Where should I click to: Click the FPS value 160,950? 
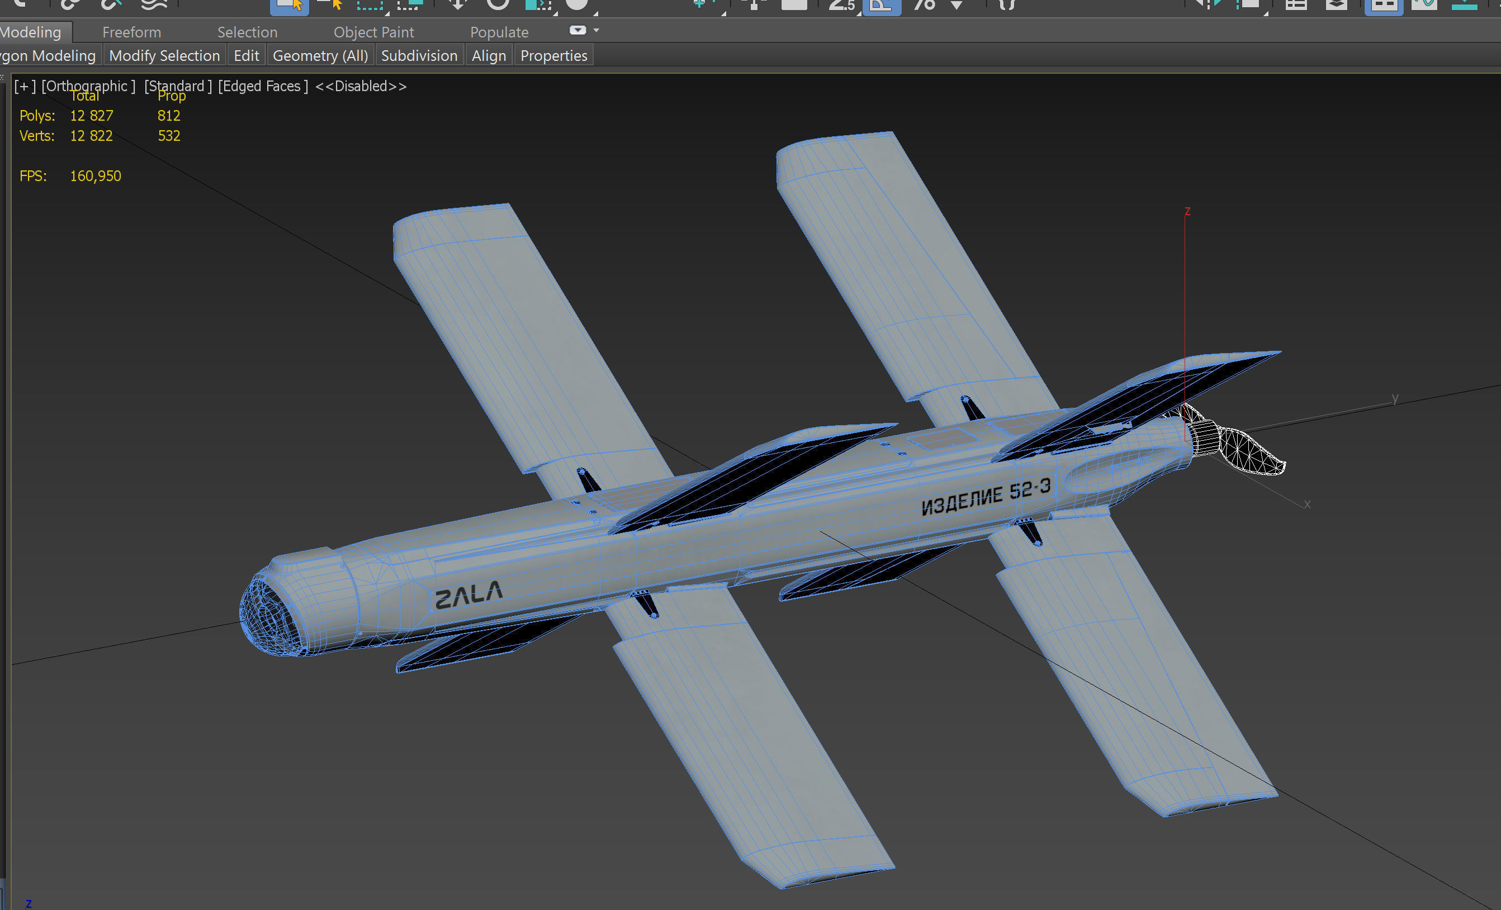[96, 176]
